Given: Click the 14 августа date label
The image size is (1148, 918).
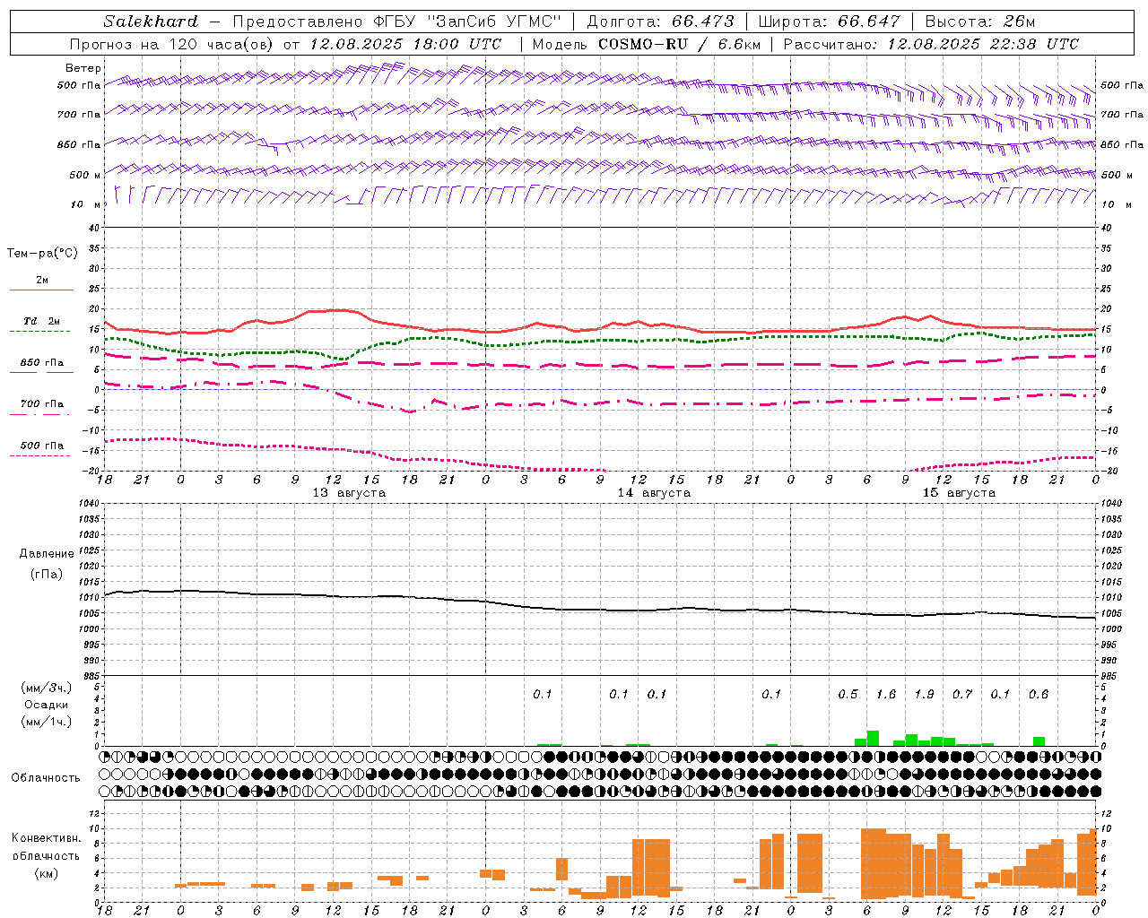Looking at the screenshot, I should [654, 493].
